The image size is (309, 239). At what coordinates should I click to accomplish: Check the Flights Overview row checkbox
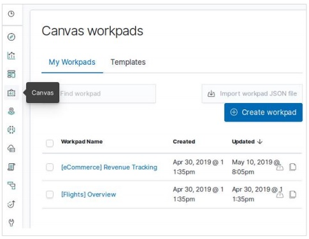(50, 195)
